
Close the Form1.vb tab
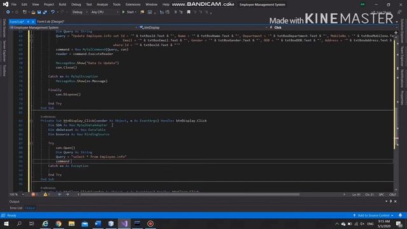(32, 22)
